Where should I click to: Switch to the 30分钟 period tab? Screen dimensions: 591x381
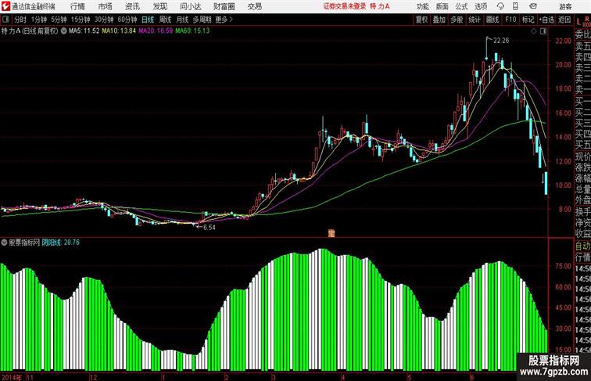pyautogui.click(x=104, y=20)
